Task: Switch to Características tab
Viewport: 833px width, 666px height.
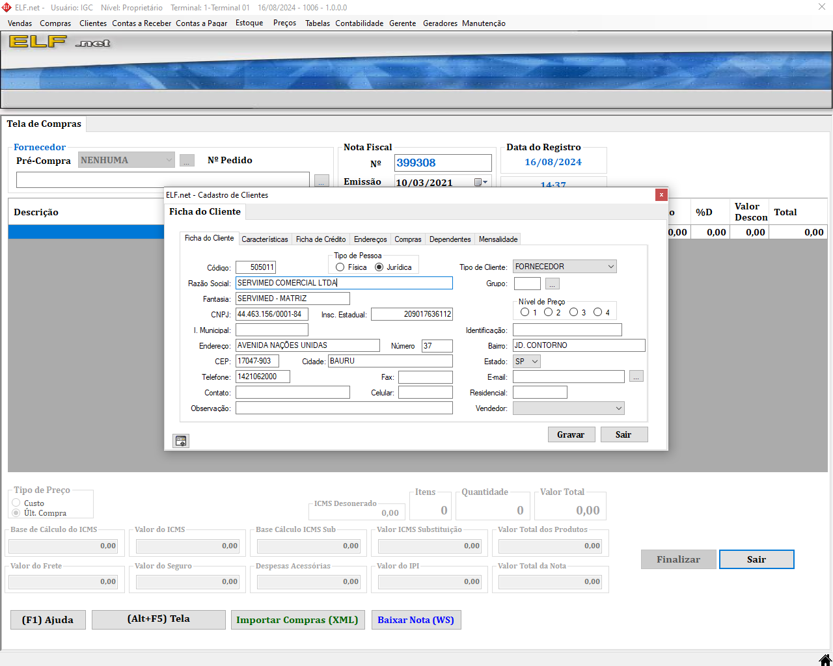Action: pyautogui.click(x=265, y=239)
